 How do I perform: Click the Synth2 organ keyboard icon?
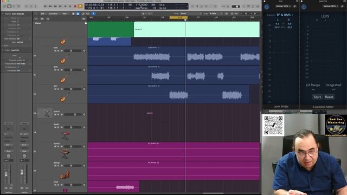65,154
